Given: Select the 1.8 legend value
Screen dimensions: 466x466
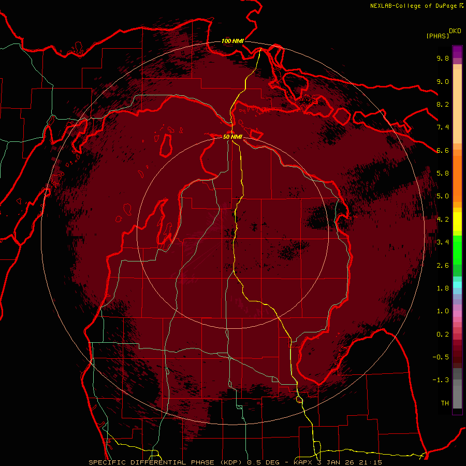Looking at the screenshot, I should (443, 288).
